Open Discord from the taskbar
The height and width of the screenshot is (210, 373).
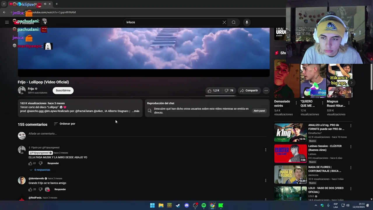tap(187, 205)
